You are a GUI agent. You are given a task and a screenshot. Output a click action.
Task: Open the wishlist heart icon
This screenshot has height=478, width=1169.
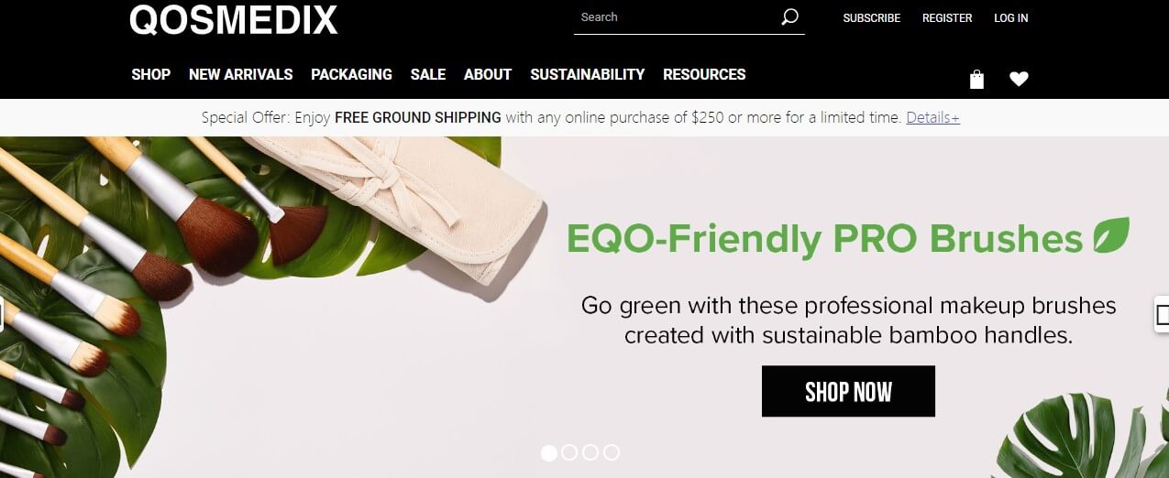(1019, 80)
